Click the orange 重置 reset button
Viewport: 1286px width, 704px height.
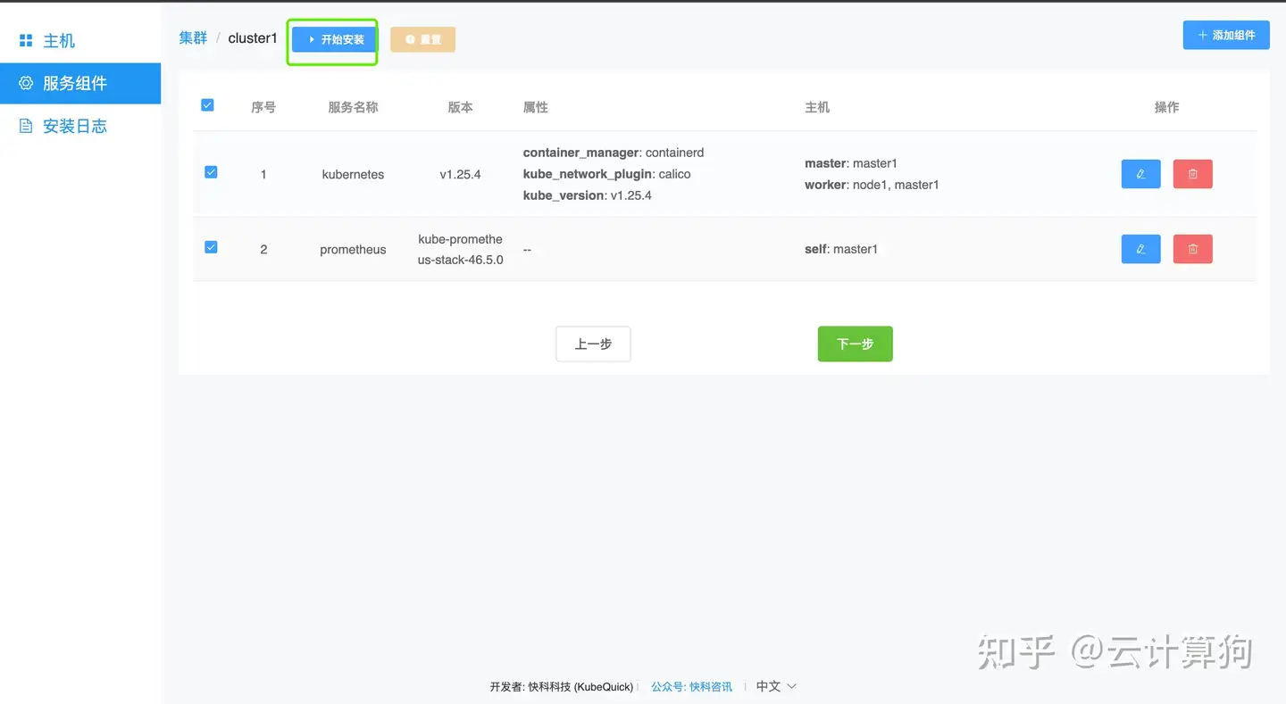pyautogui.click(x=422, y=39)
